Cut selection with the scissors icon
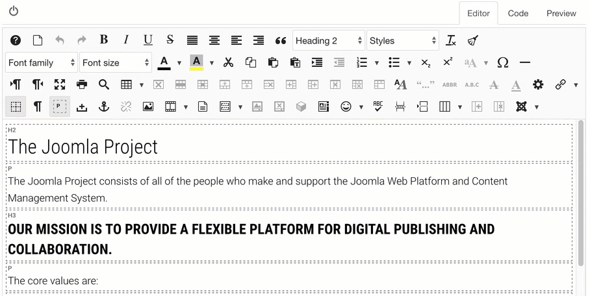 click(228, 62)
